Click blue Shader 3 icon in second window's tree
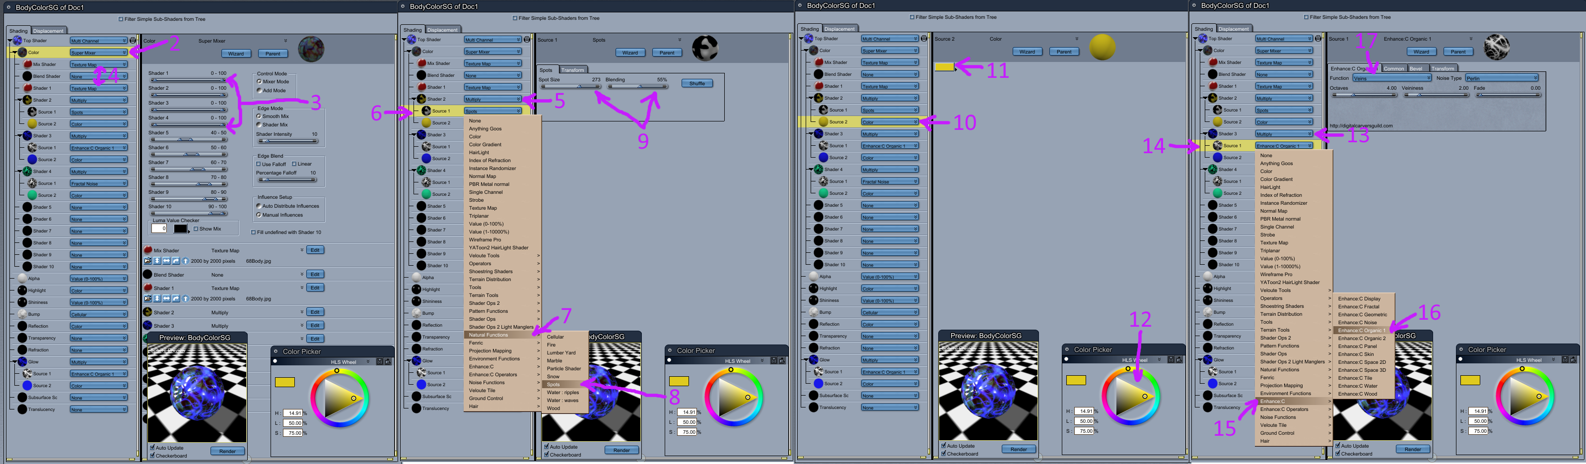1586x464 pixels. (x=421, y=135)
